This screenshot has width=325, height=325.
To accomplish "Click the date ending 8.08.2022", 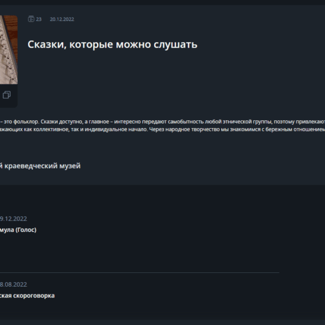I will coord(14,285).
